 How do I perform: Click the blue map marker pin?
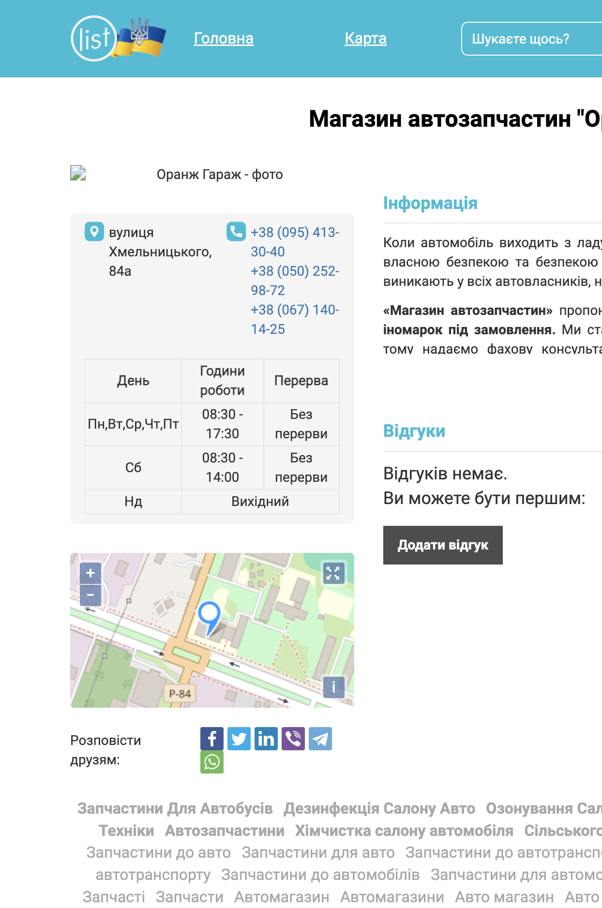click(x=210, y=618)
